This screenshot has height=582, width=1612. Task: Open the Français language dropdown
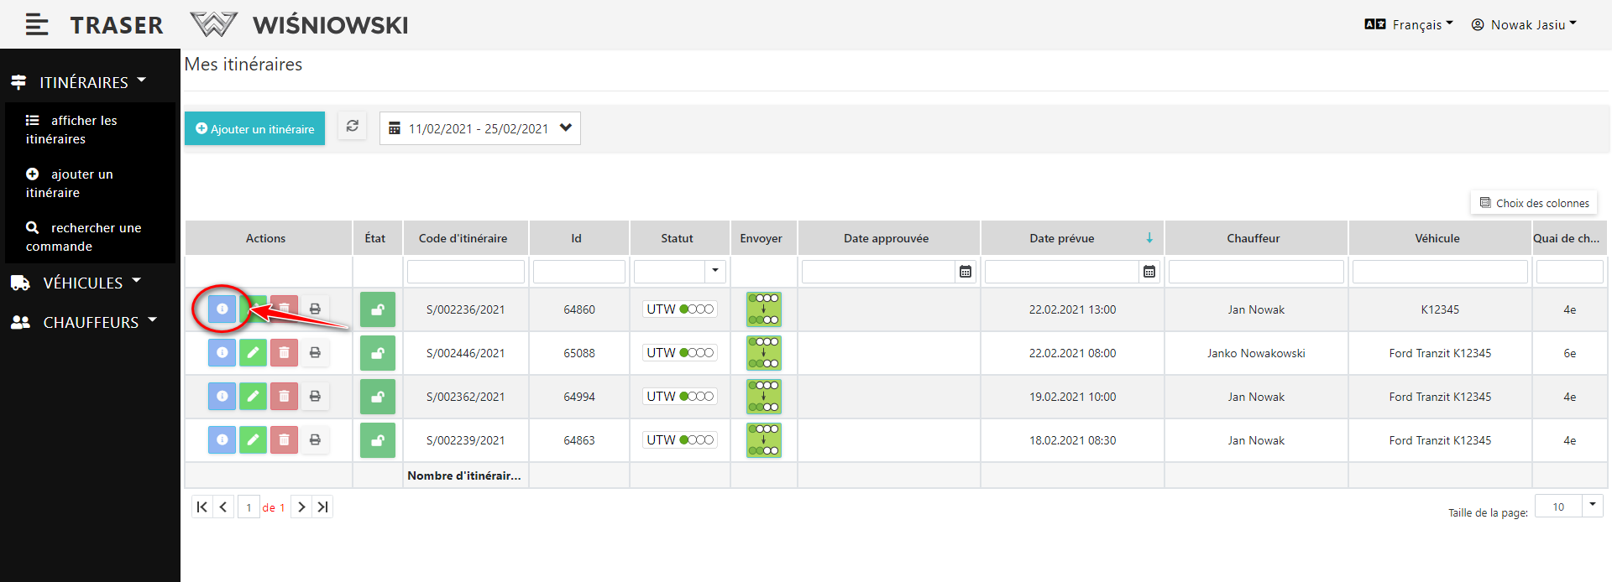[x=1410, y=25]
